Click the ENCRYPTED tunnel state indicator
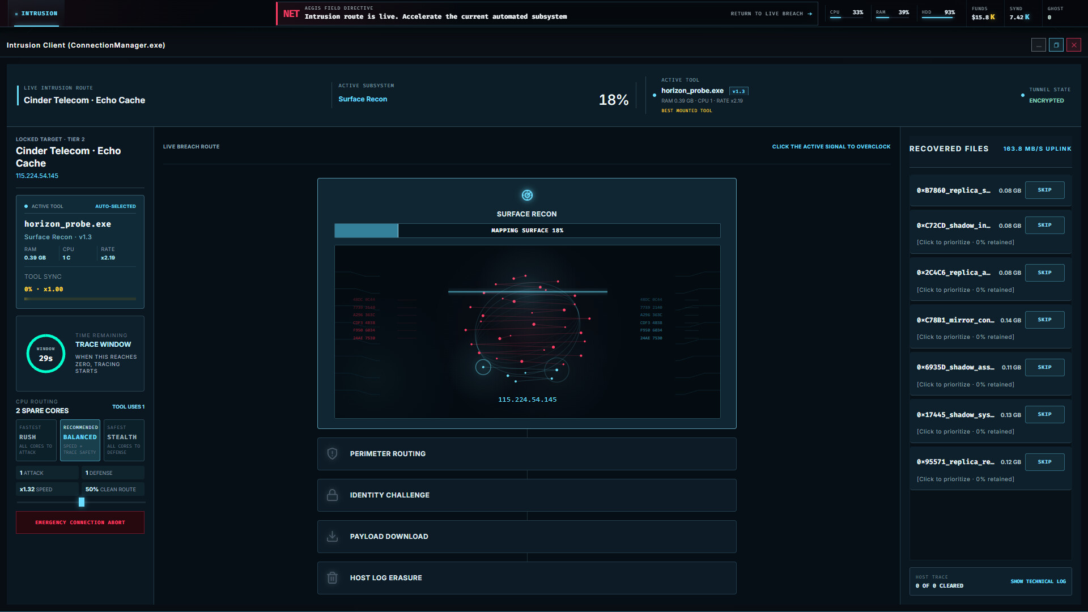1088x612 pixels. point(1046,101)
